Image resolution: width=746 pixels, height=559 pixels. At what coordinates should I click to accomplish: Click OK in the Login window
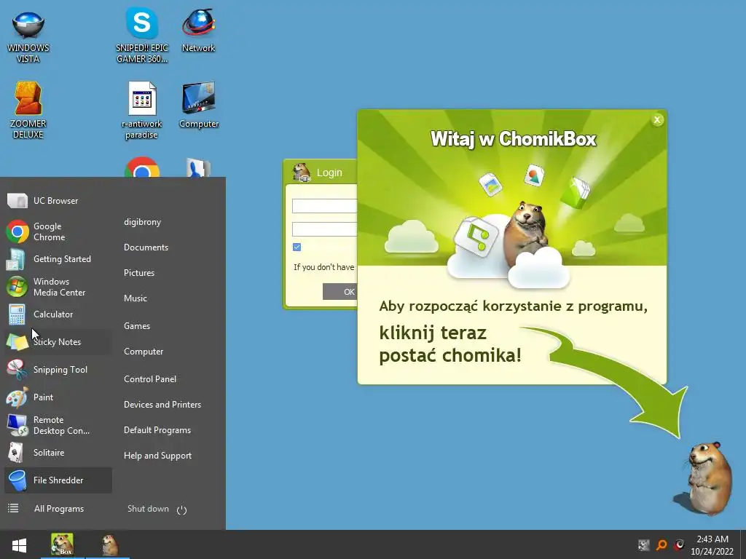(339, 292)
